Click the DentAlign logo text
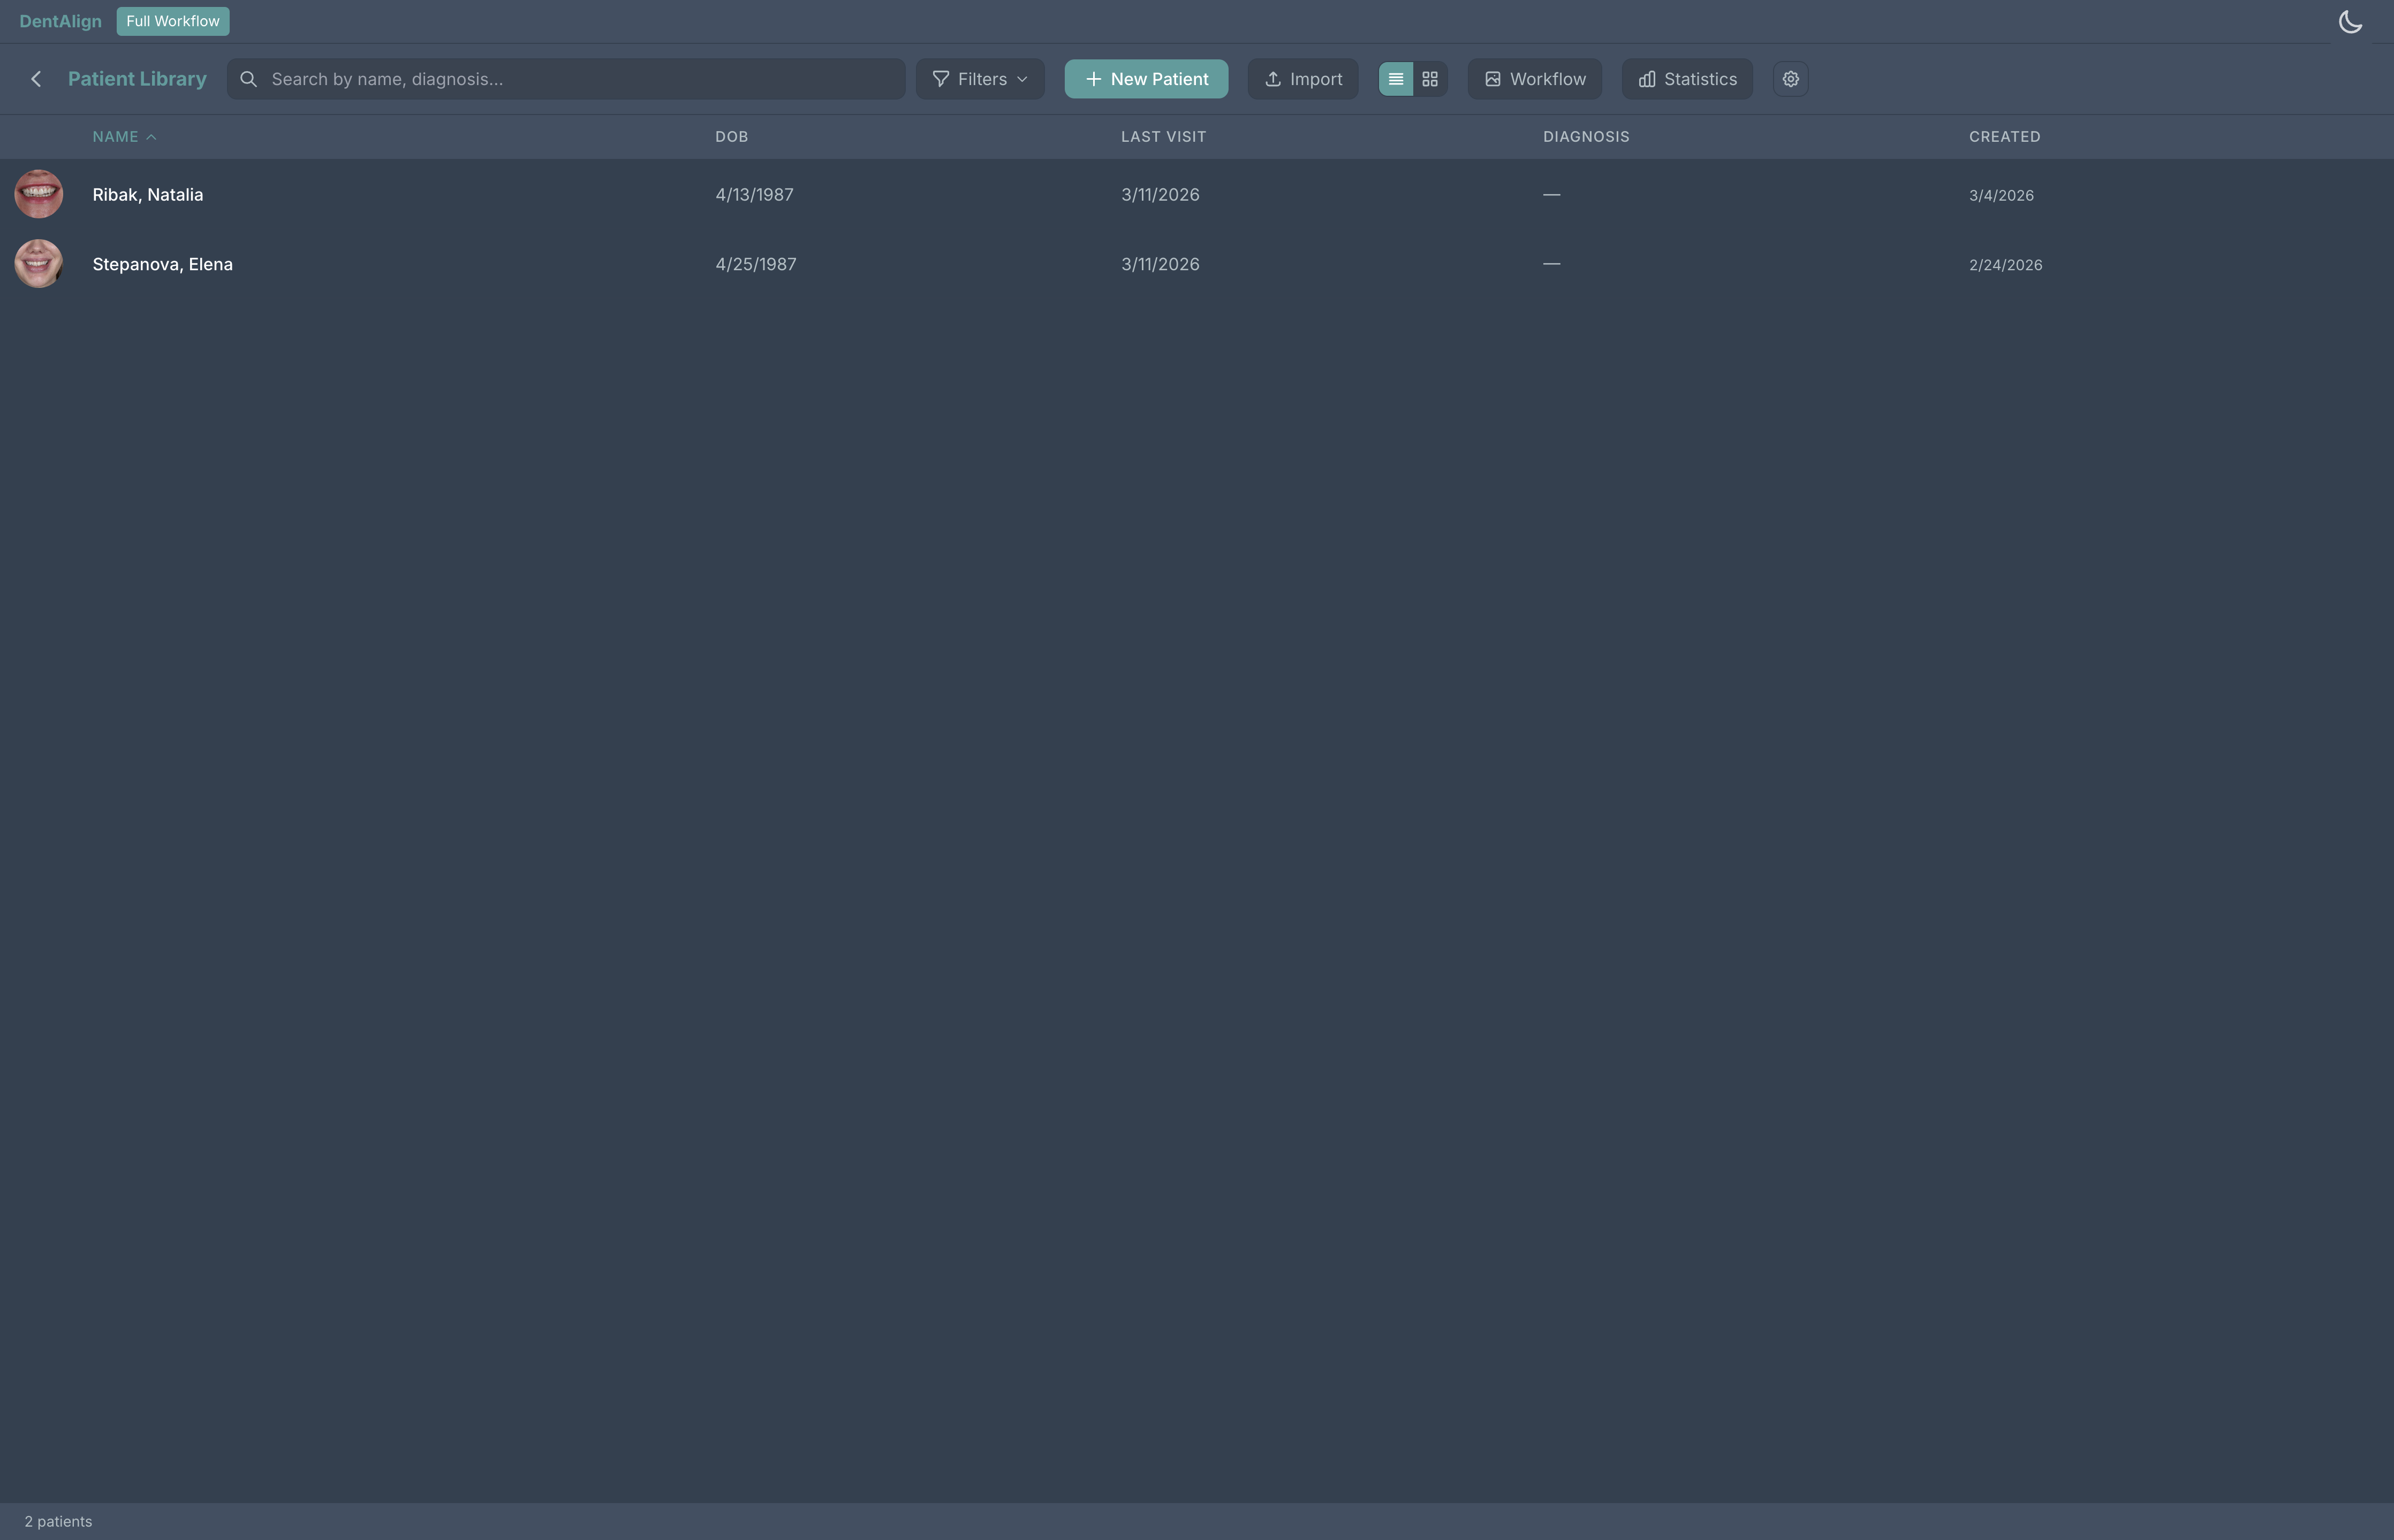Viewport: 2394px width, 1540px height. click(60, 21)
